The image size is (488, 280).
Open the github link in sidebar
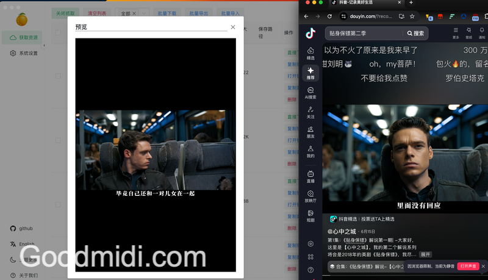coord(21,228)
